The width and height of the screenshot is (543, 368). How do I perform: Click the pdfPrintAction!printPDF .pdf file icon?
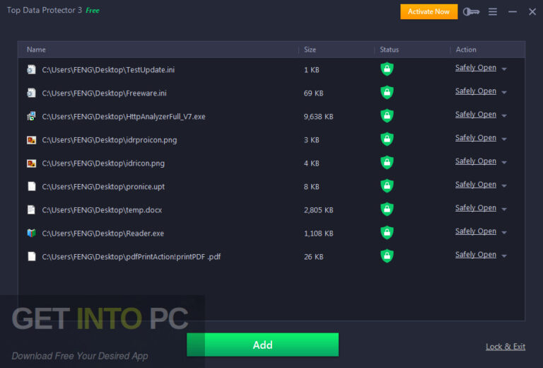(x=32, y=256)
